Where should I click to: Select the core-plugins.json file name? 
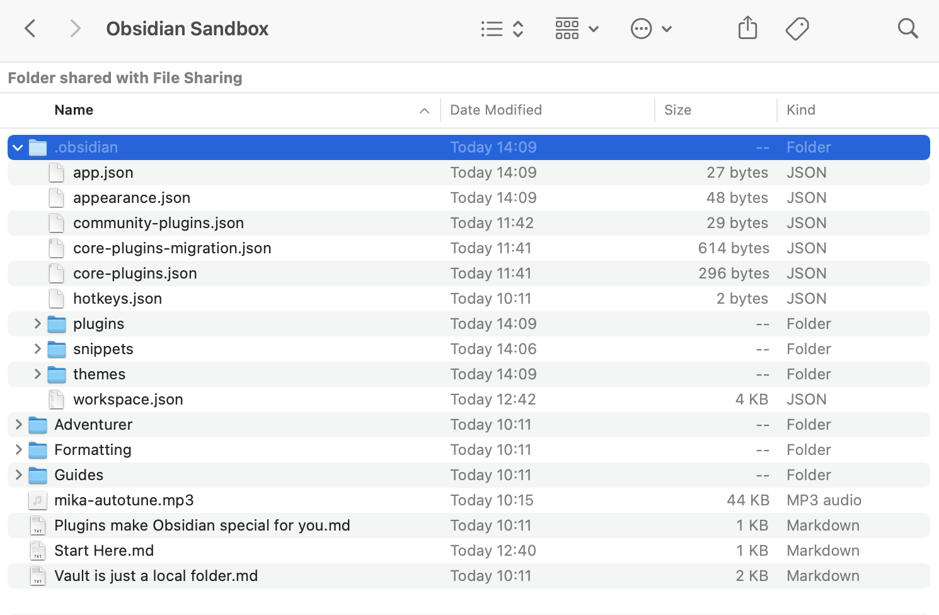coord(135,273)
